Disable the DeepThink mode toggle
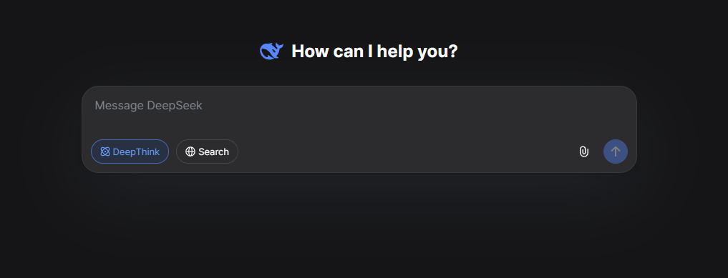This screenshot has height=278, width=728. (x=130, y=152)
